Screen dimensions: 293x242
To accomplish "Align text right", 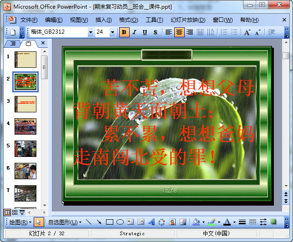I will 190,32.
